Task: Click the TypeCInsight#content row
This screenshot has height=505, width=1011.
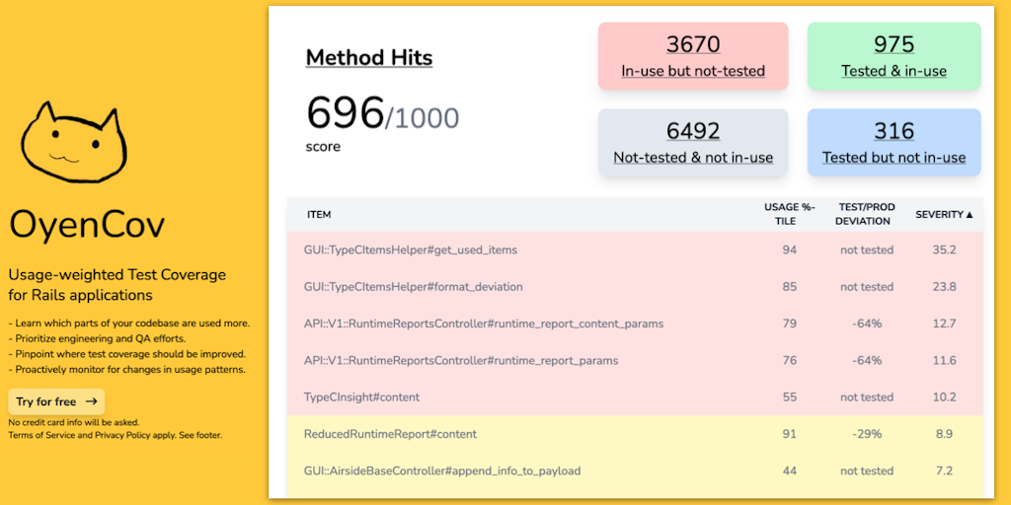Action: coord(361,397)
